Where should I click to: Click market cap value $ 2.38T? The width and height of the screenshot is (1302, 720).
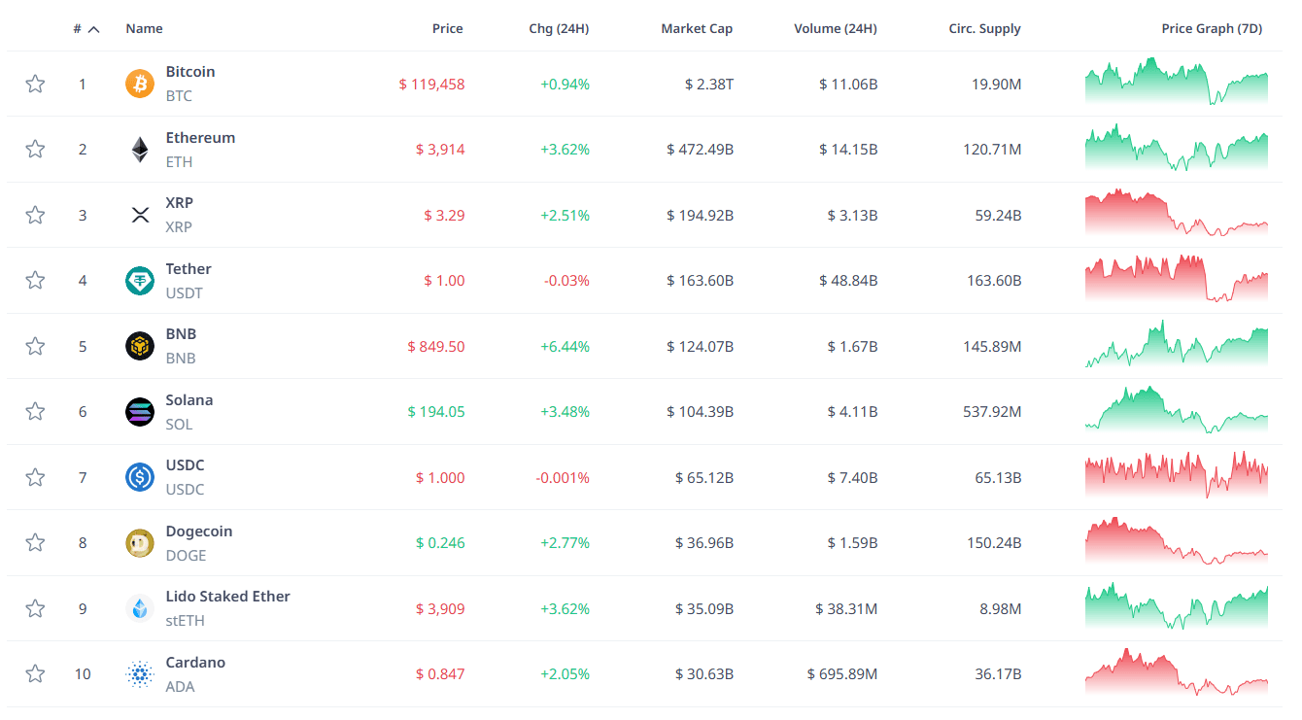coord(709,85)
